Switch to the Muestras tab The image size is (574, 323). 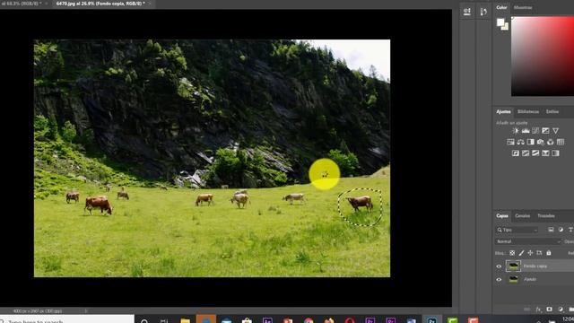coord(523,7)
